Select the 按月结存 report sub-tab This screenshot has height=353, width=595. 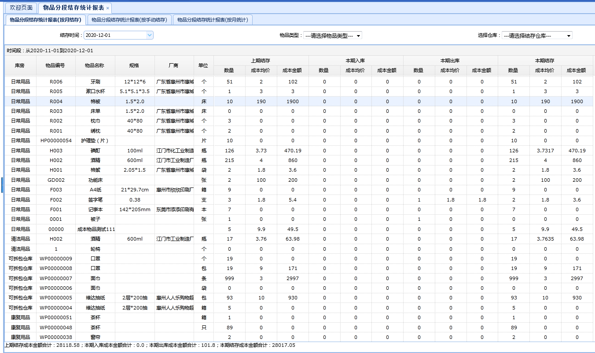[45, 20]
